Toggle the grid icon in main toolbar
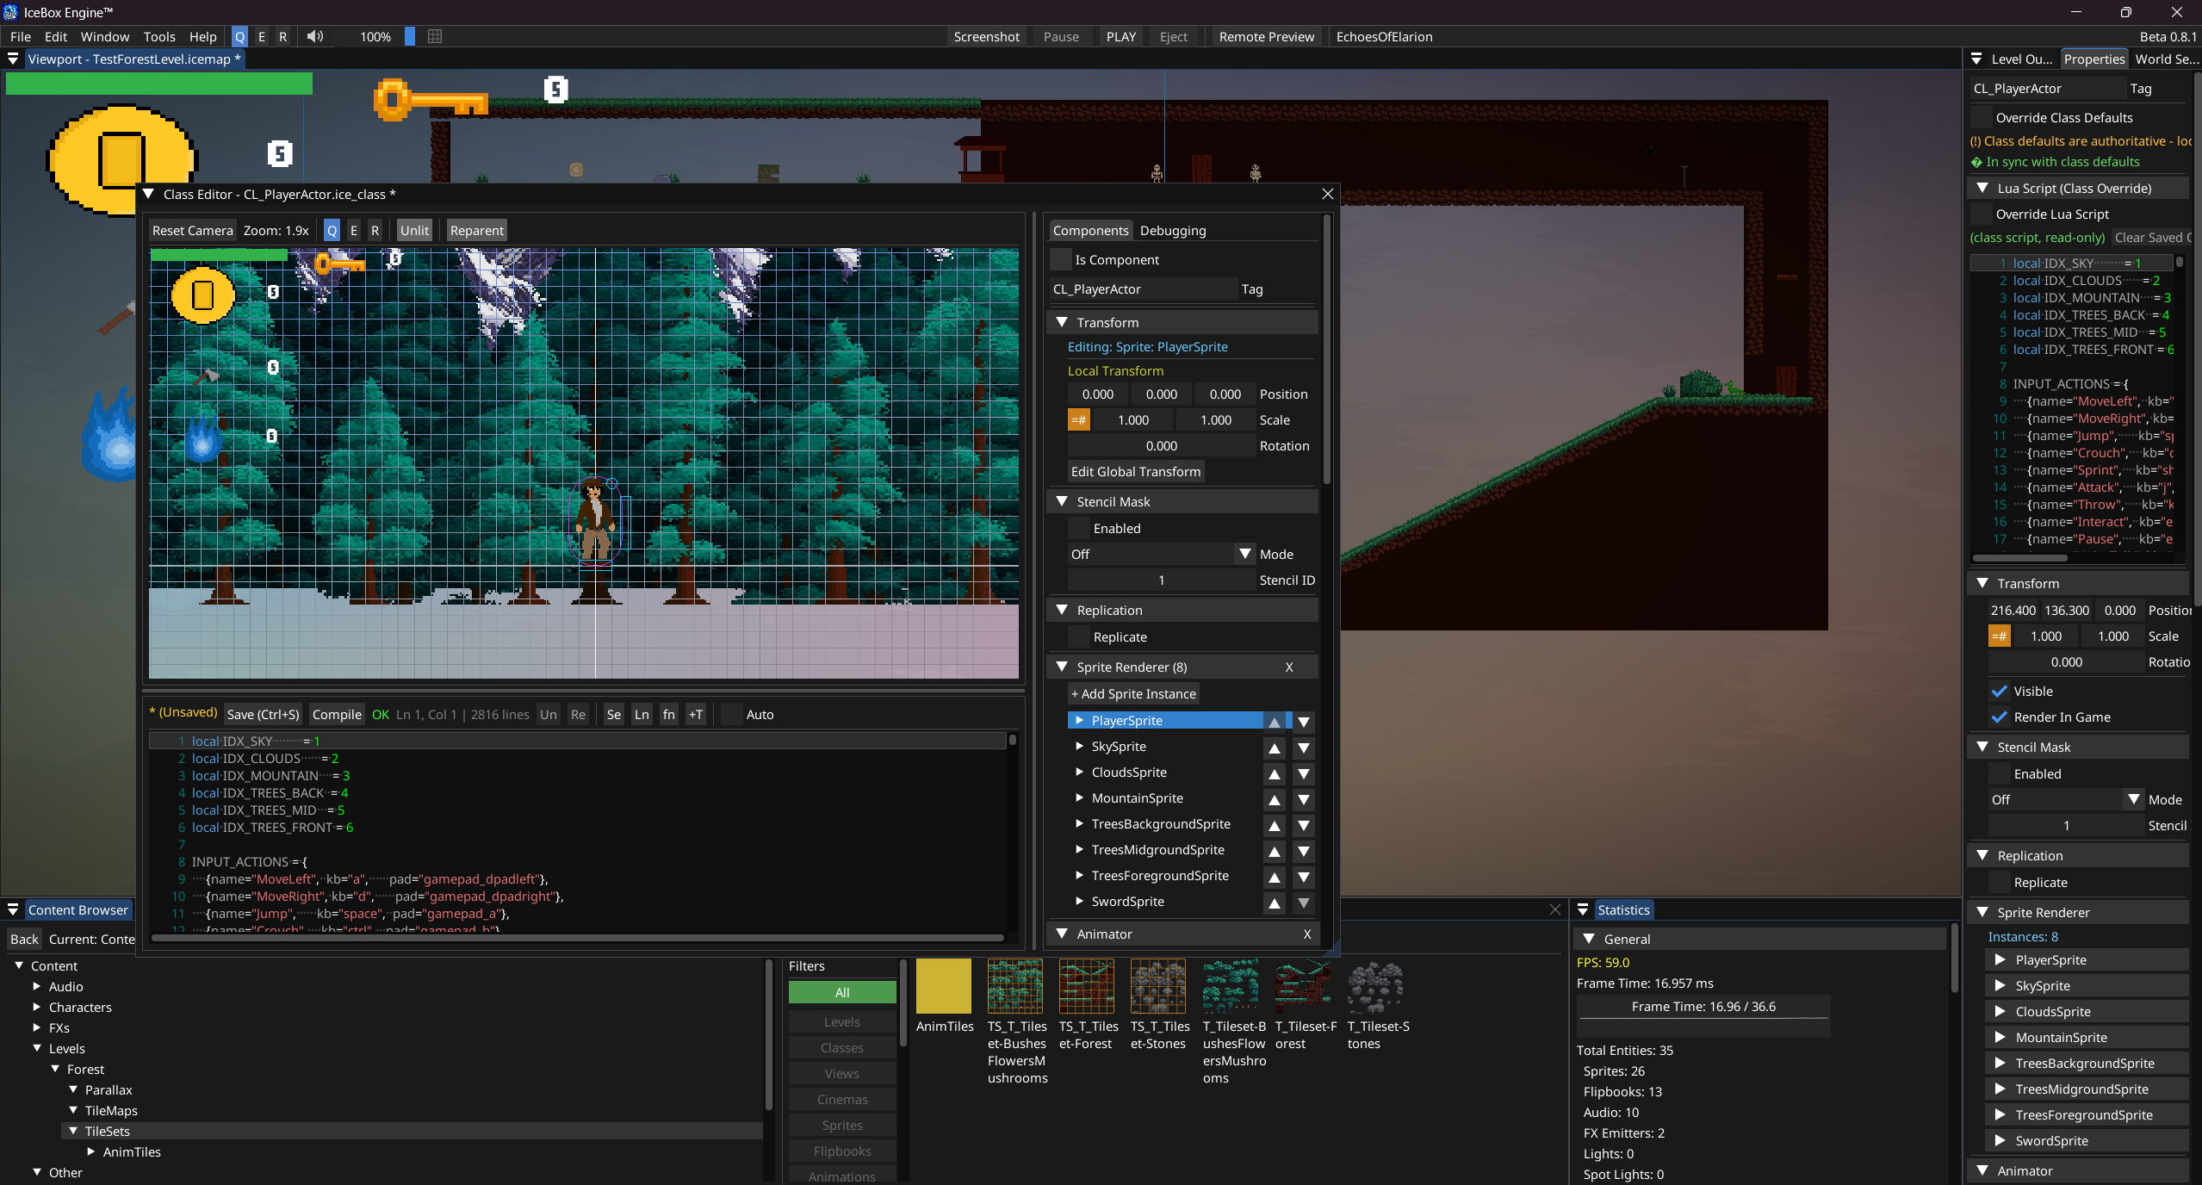The image size is (2202, 1185). click(x=435, y=36)
